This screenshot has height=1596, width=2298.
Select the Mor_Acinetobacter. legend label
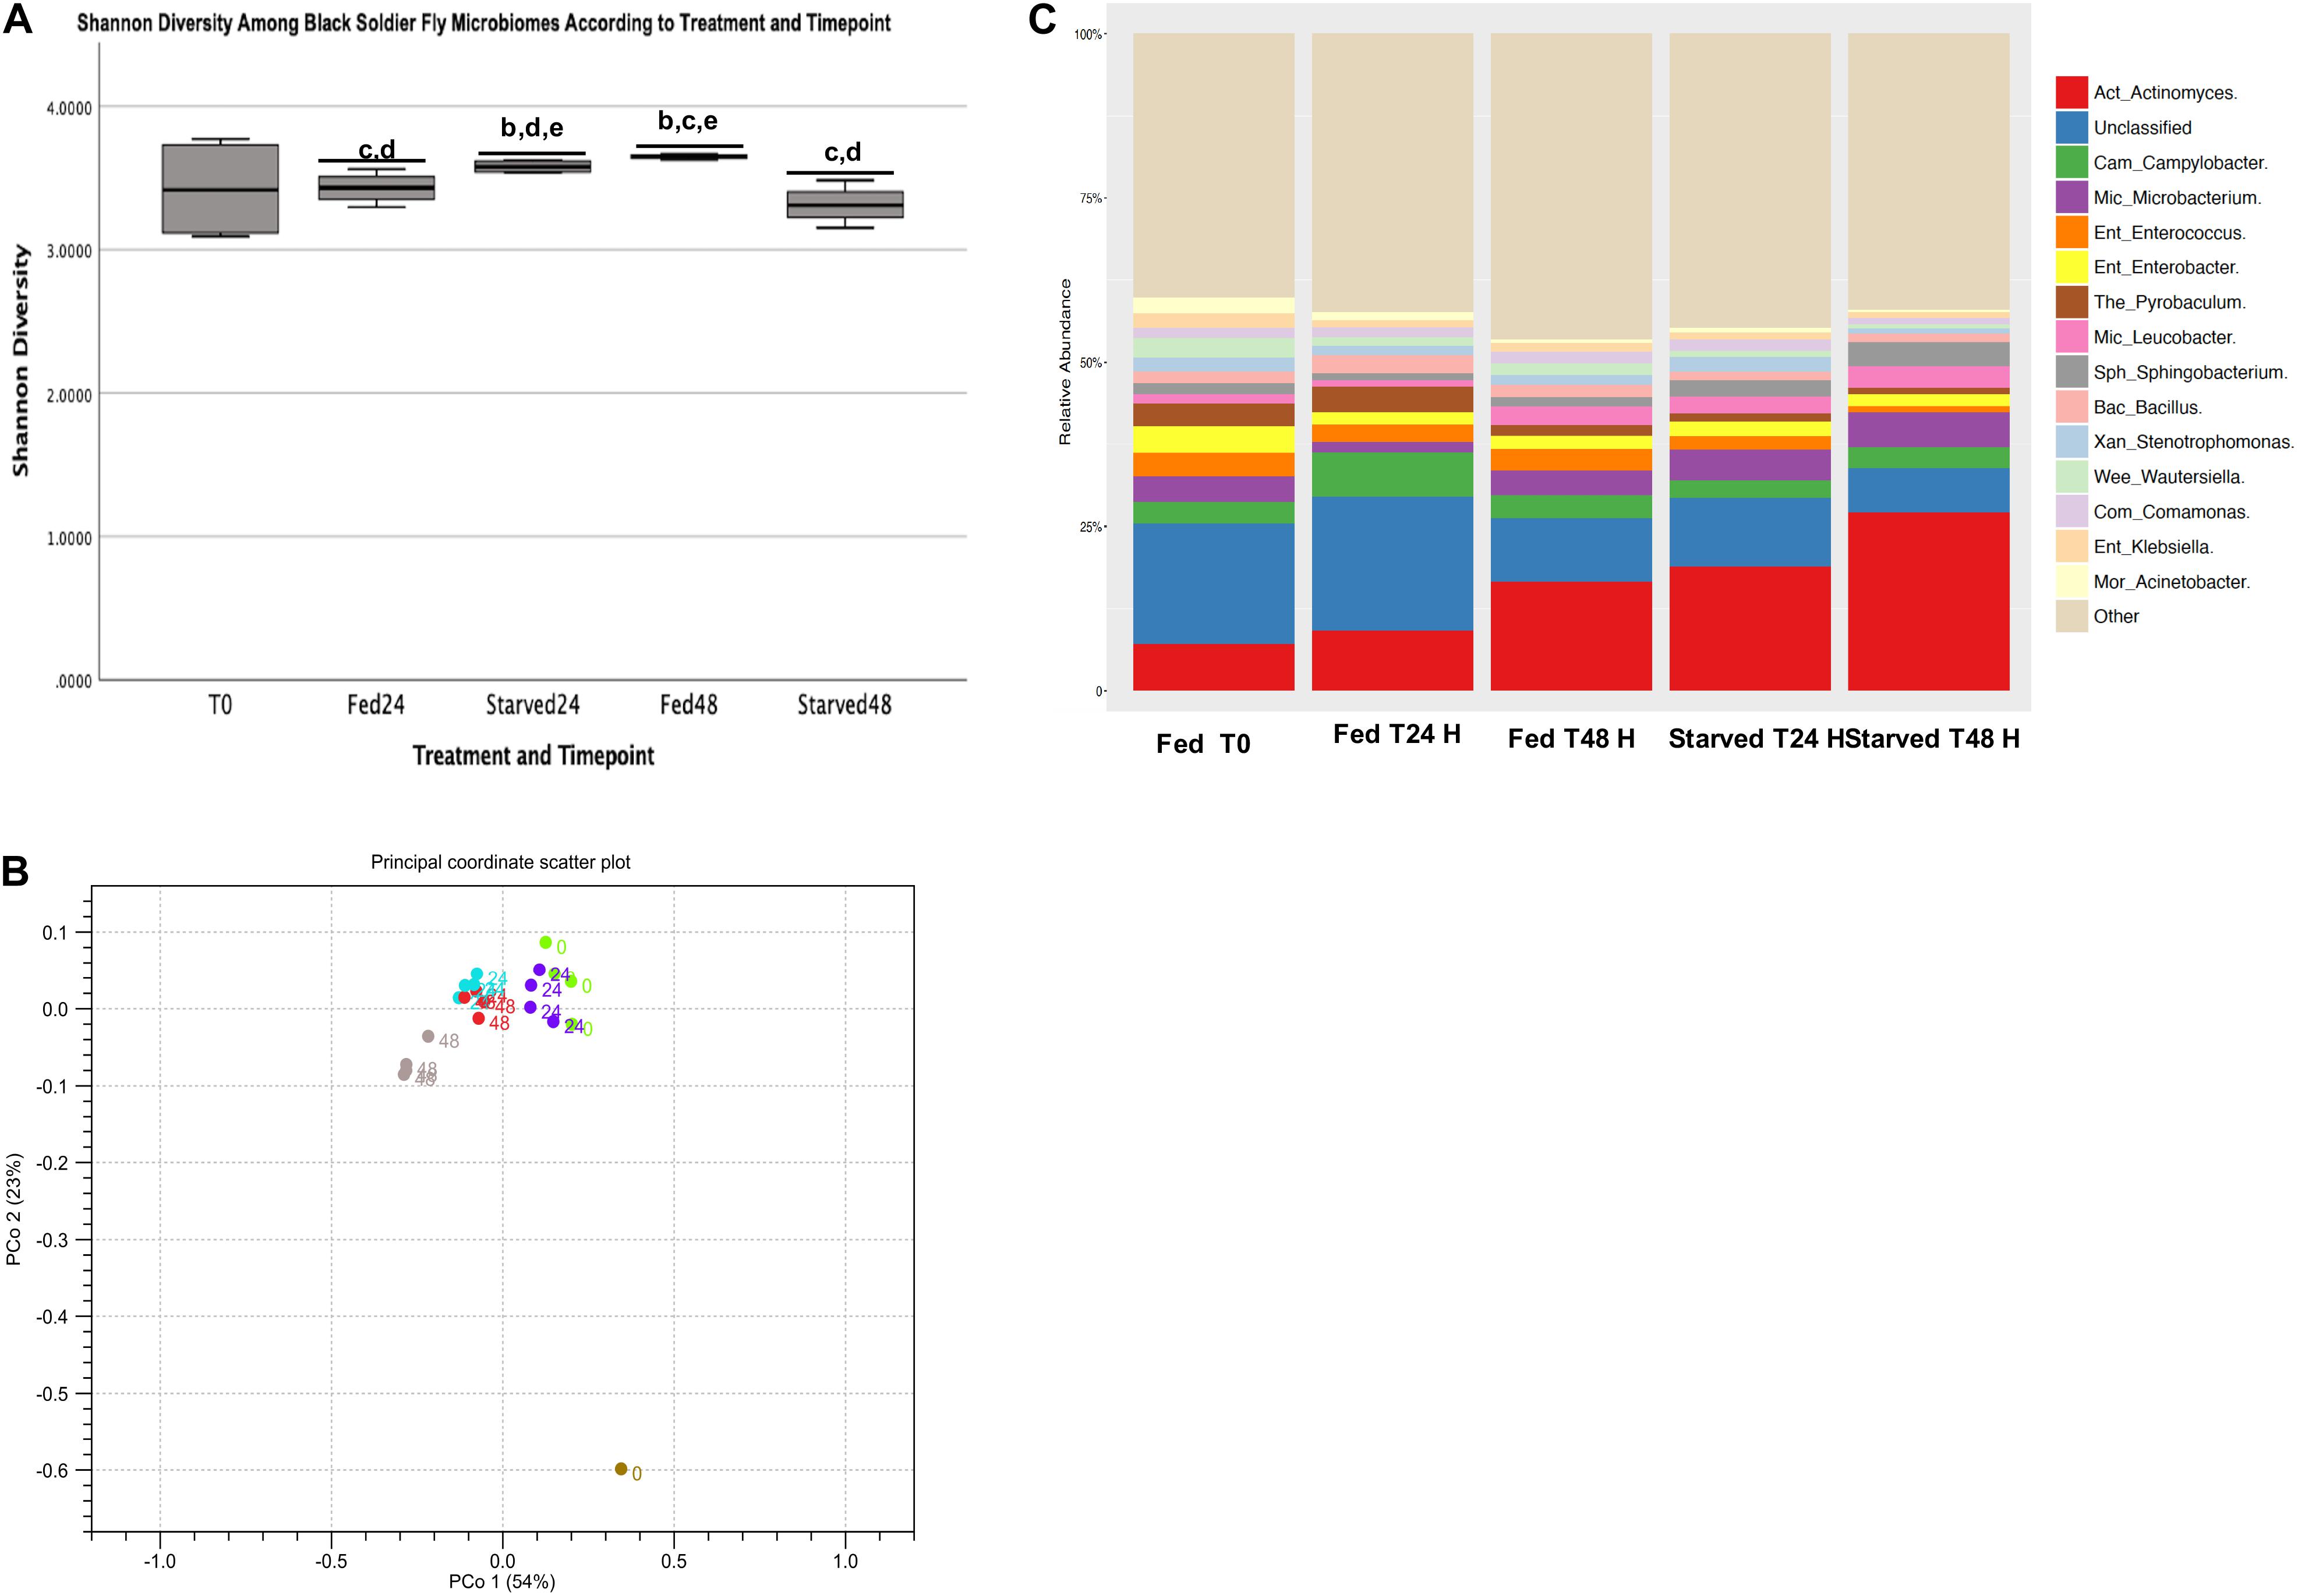2172,582
